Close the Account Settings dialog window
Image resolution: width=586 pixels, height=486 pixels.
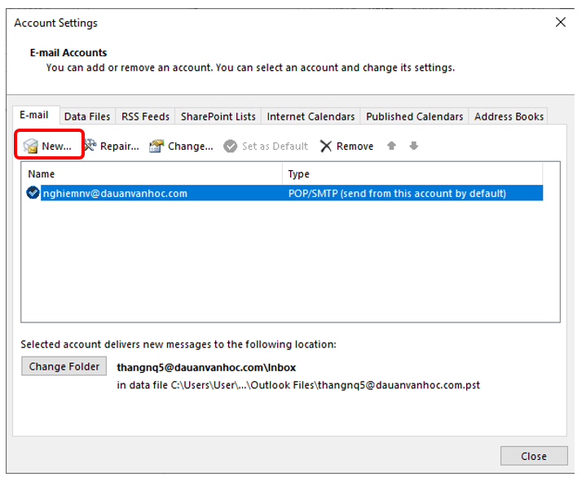pos(561,23)
